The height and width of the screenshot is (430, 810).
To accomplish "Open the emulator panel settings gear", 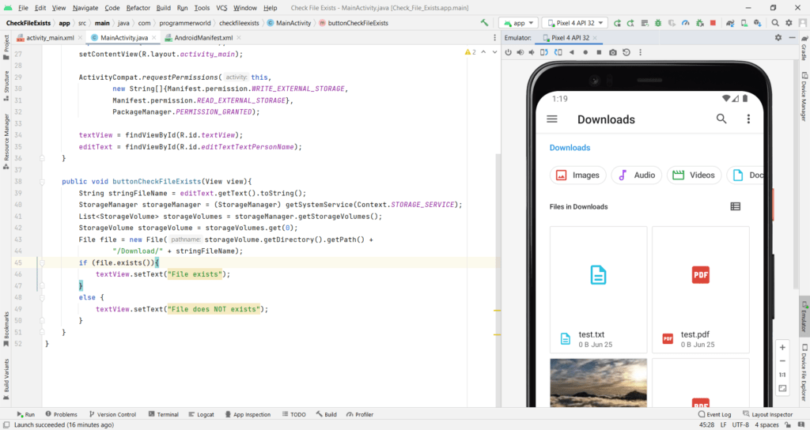I will (x=778, y=38).
